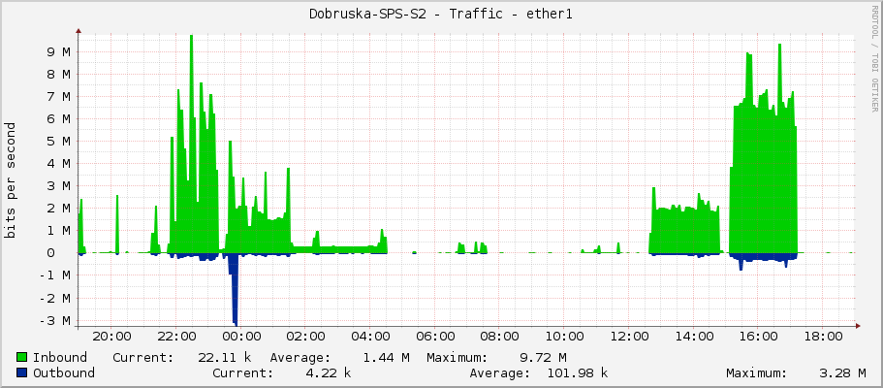
Task: Click the '02:00' time axis label
Action: [305, 337]
